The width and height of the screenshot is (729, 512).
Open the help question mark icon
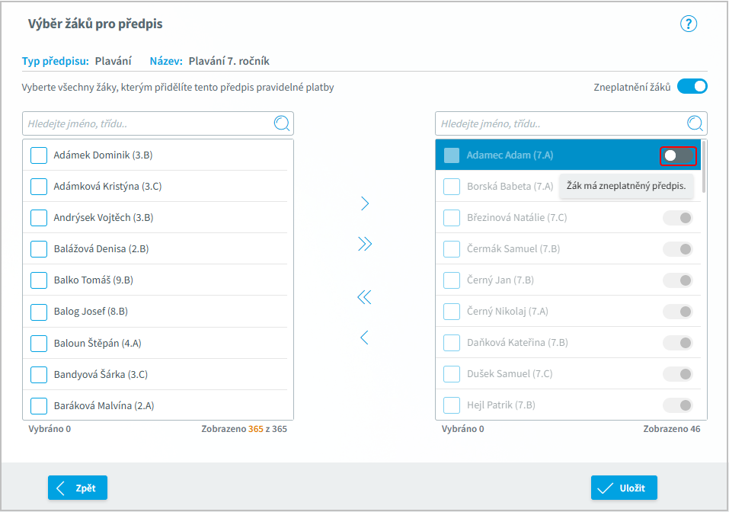click(x=688, y=24)
